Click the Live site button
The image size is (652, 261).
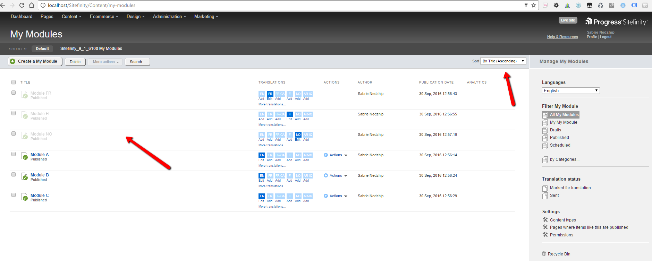[x=568, y=20]
